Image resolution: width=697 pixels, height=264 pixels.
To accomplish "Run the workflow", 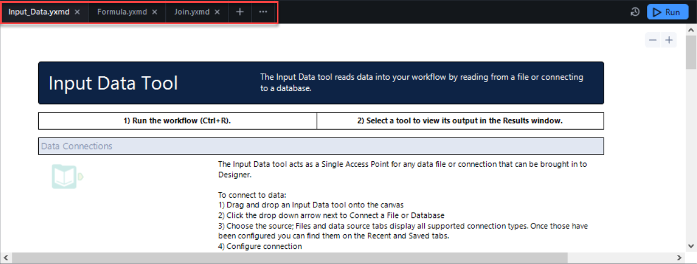I will click(x=667, y=12).
